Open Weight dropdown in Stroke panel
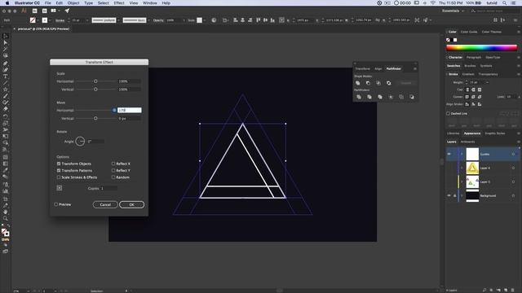 pyautogui.click(x=488, y=82)
